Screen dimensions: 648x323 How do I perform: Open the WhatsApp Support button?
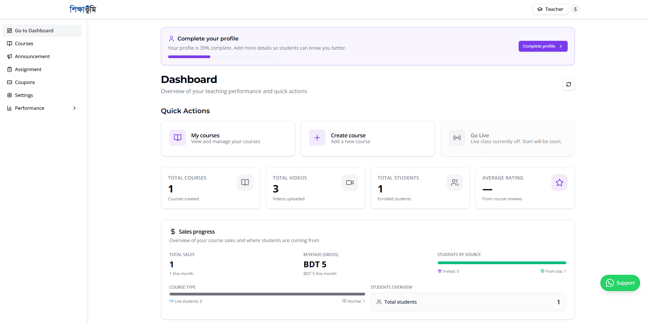pos(620,283)
